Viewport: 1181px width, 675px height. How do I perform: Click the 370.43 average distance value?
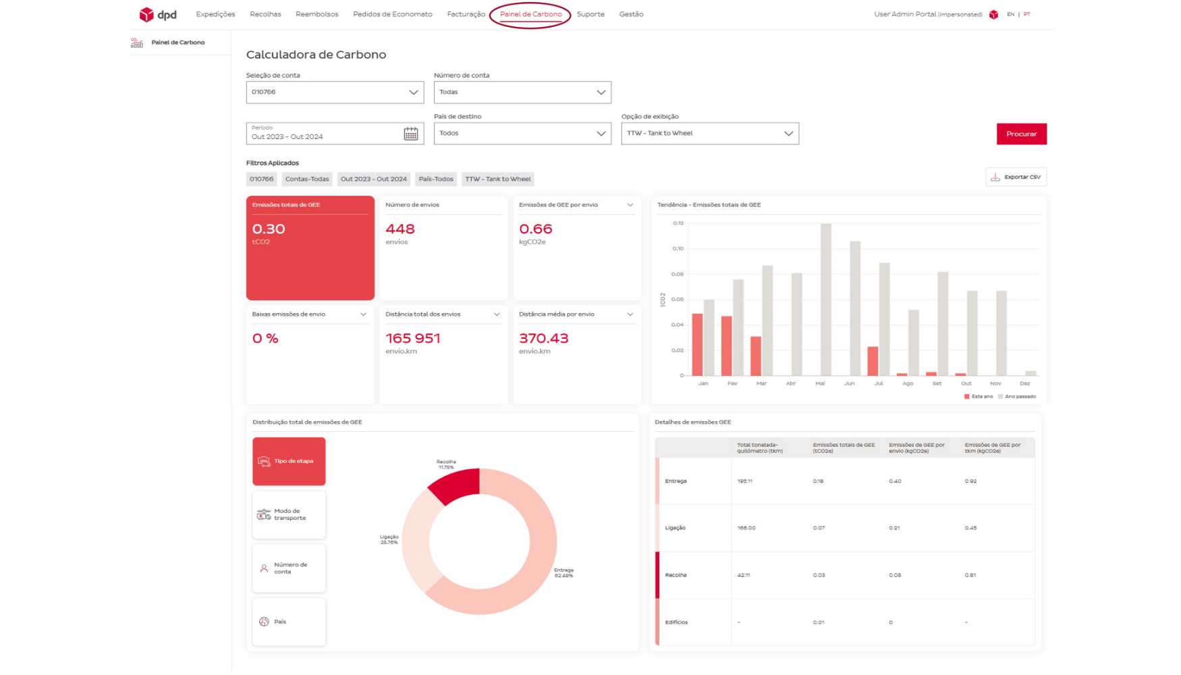click(544, 339)
